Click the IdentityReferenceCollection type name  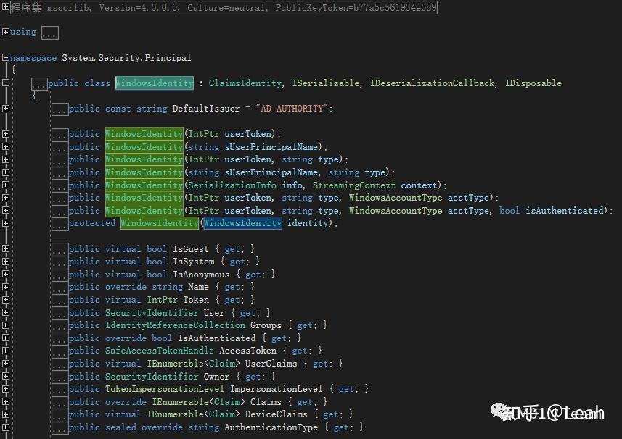[x=175, y=325]
